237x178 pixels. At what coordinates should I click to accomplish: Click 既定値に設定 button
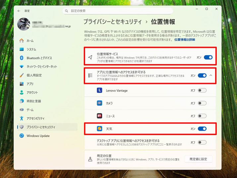(x=198, y=159)
